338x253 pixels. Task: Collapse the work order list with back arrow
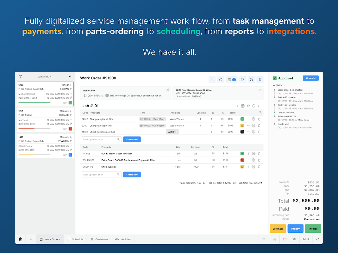tap(70, 77)
